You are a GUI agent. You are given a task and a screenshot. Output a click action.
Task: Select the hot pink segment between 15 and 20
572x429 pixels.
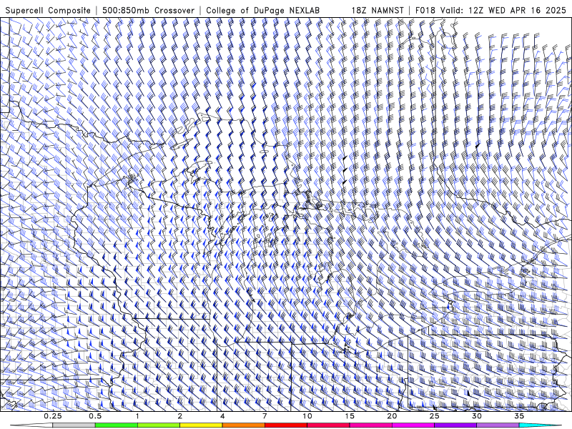pyautogui.click(x=370, y=425)
